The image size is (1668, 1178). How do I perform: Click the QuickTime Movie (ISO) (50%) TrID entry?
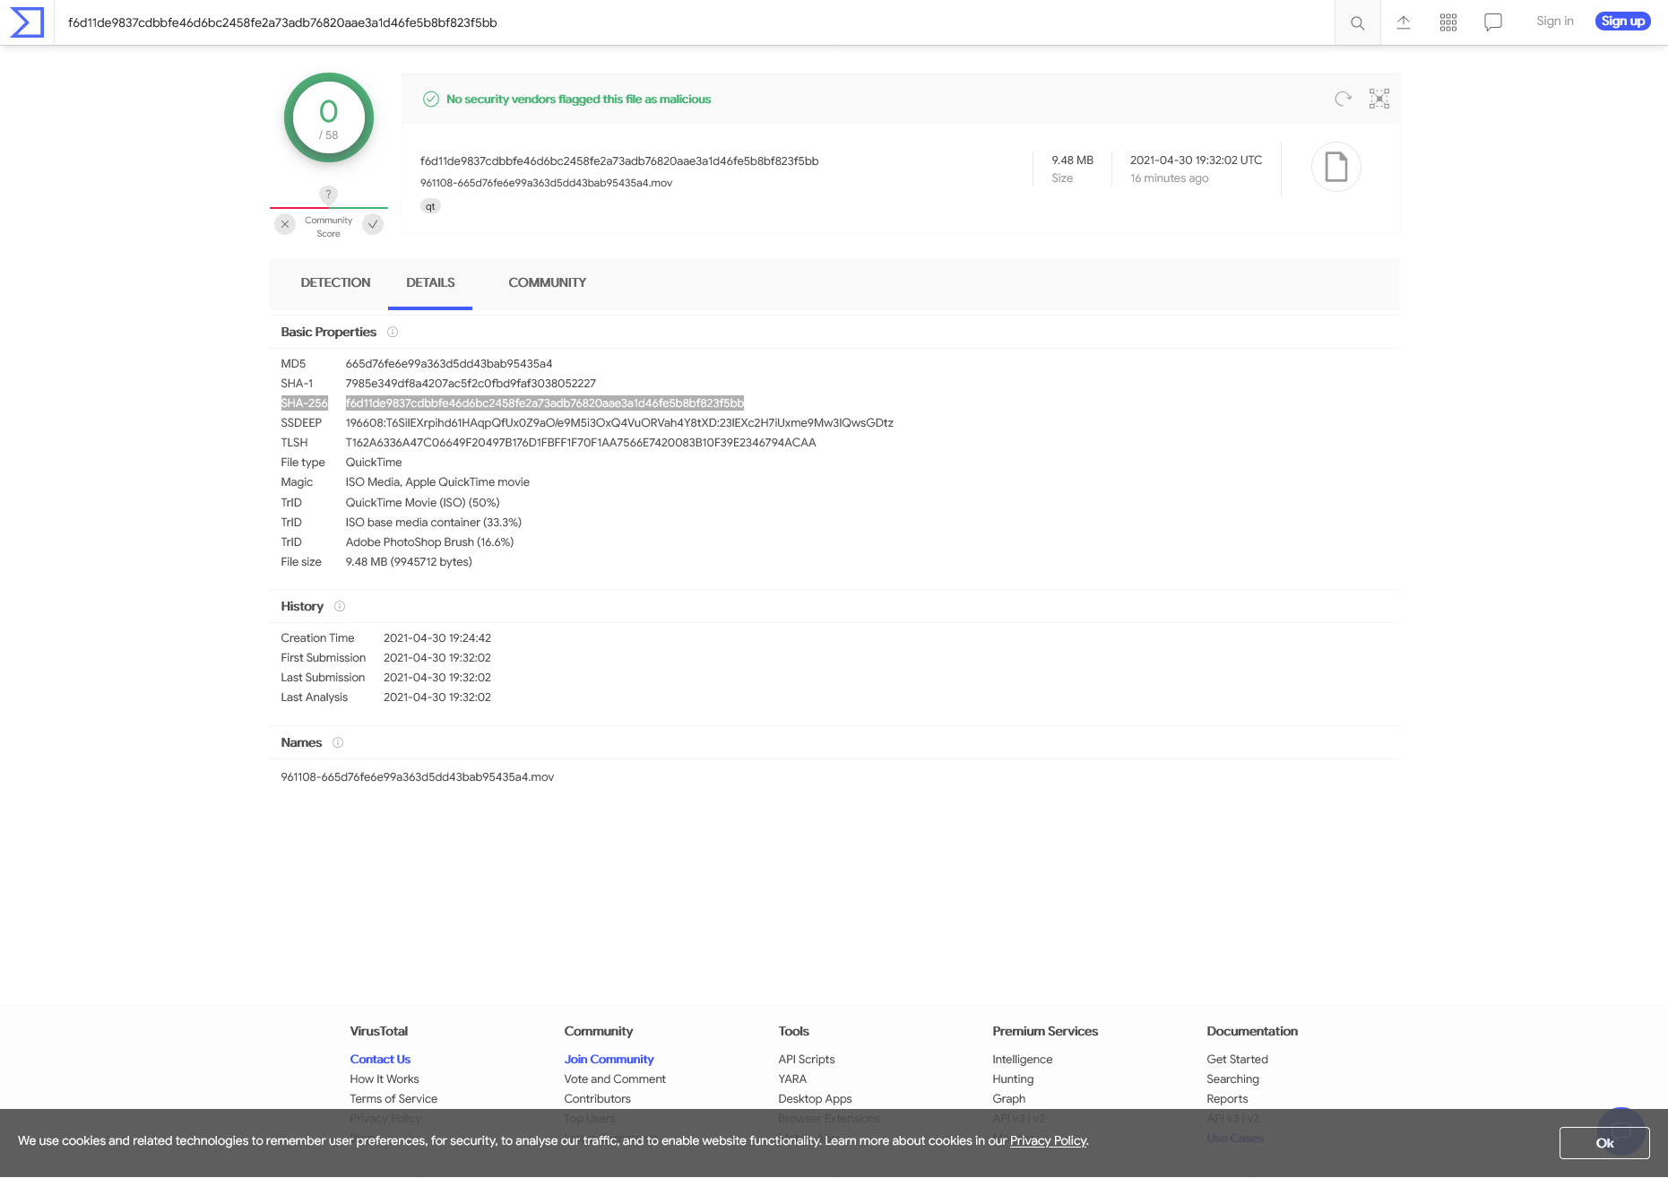pyautogui.click(x=423, y=502)
